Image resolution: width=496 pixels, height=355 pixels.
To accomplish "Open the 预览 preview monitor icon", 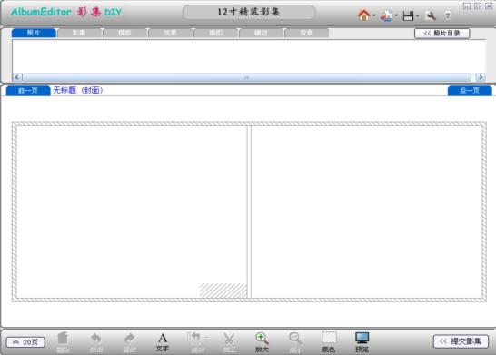I will point(362,342).
